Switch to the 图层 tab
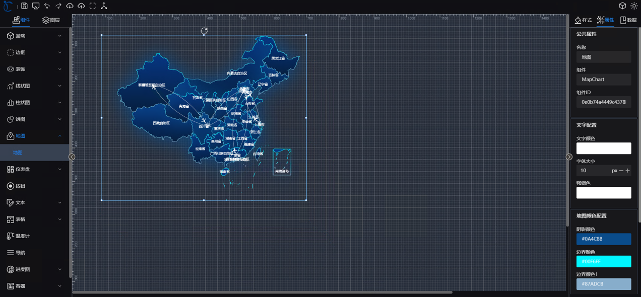Screen dimensions: 641x297 51,20
